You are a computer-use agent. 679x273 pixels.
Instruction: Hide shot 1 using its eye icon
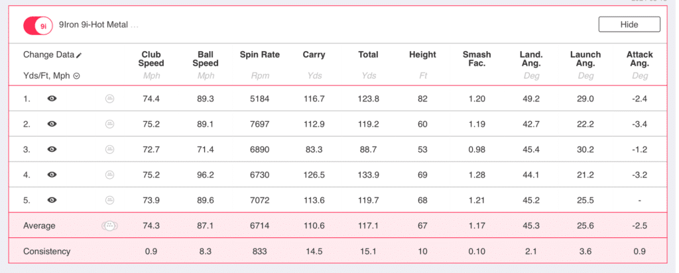pos(52,99)
